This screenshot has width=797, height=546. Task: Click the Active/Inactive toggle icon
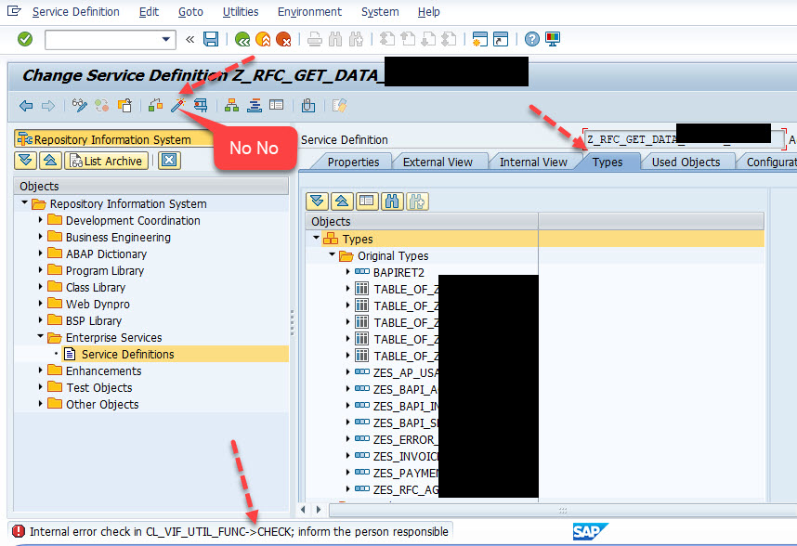click(x=101, y=106)
